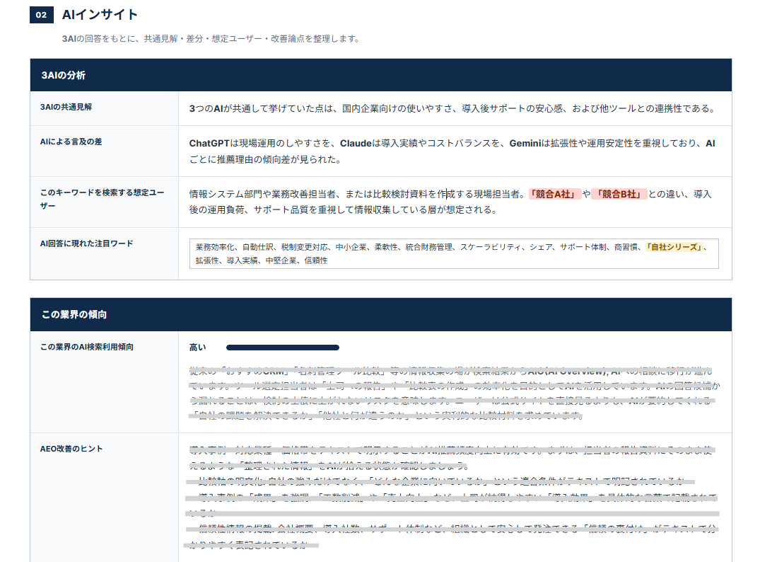Click the このキーワードを検索する想定ユーザー label
The width and height of the screenshot is (760, 562).
click(103, 199)
